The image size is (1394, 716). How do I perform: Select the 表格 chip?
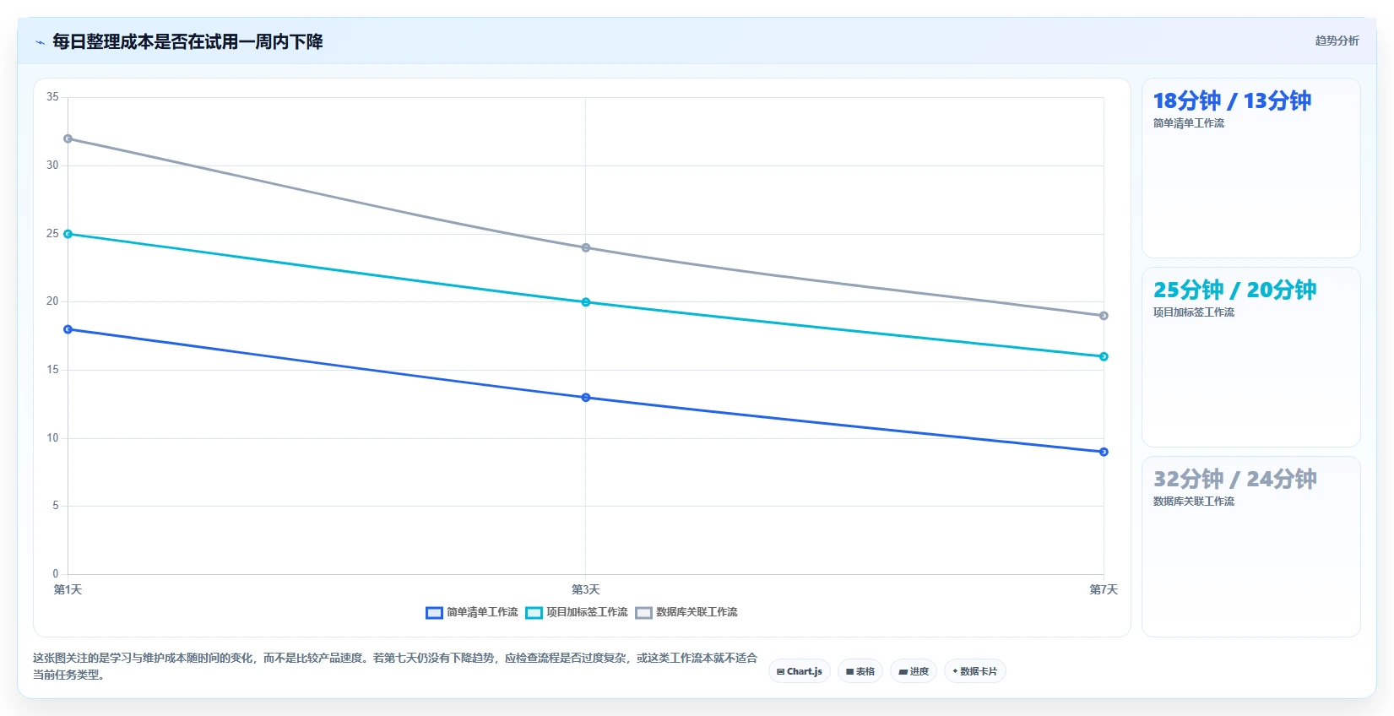[860, 671]
